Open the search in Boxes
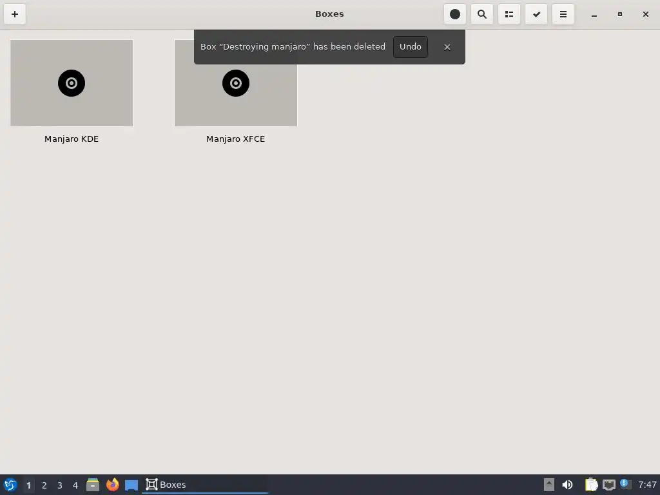The image size is (660, 495). coord(482,14)
